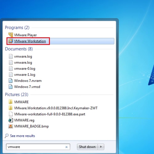The width and height of the screenshot is (154, 154).
Task: Open VMWARE_BADGE.bmp image icon
Action: [x=11, y=126]
